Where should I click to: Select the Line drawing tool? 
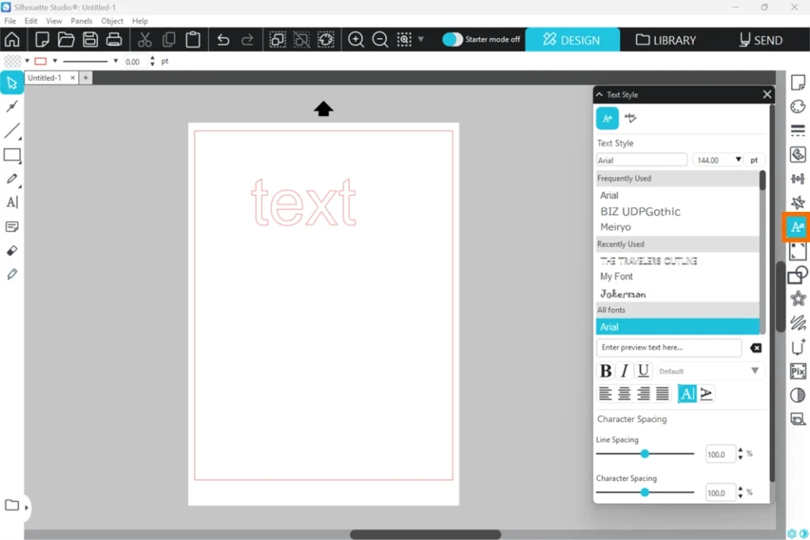point(12,131)
